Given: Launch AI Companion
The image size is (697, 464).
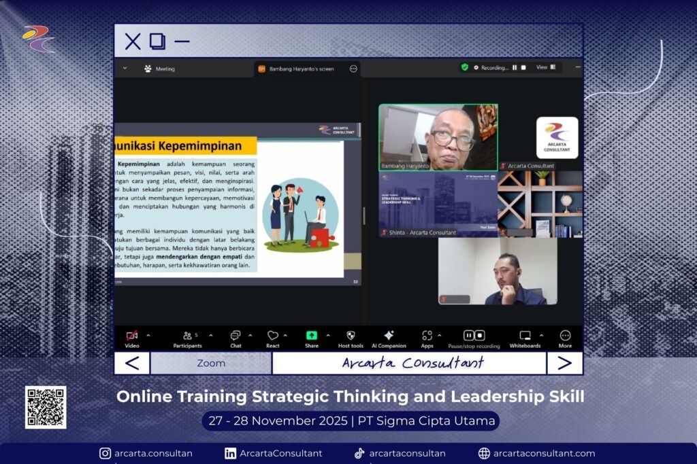Looking at the screenshot, I should pos(389,336).
